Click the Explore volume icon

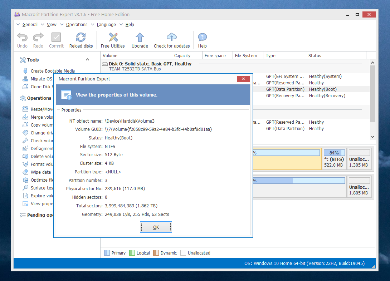point(25,196)
